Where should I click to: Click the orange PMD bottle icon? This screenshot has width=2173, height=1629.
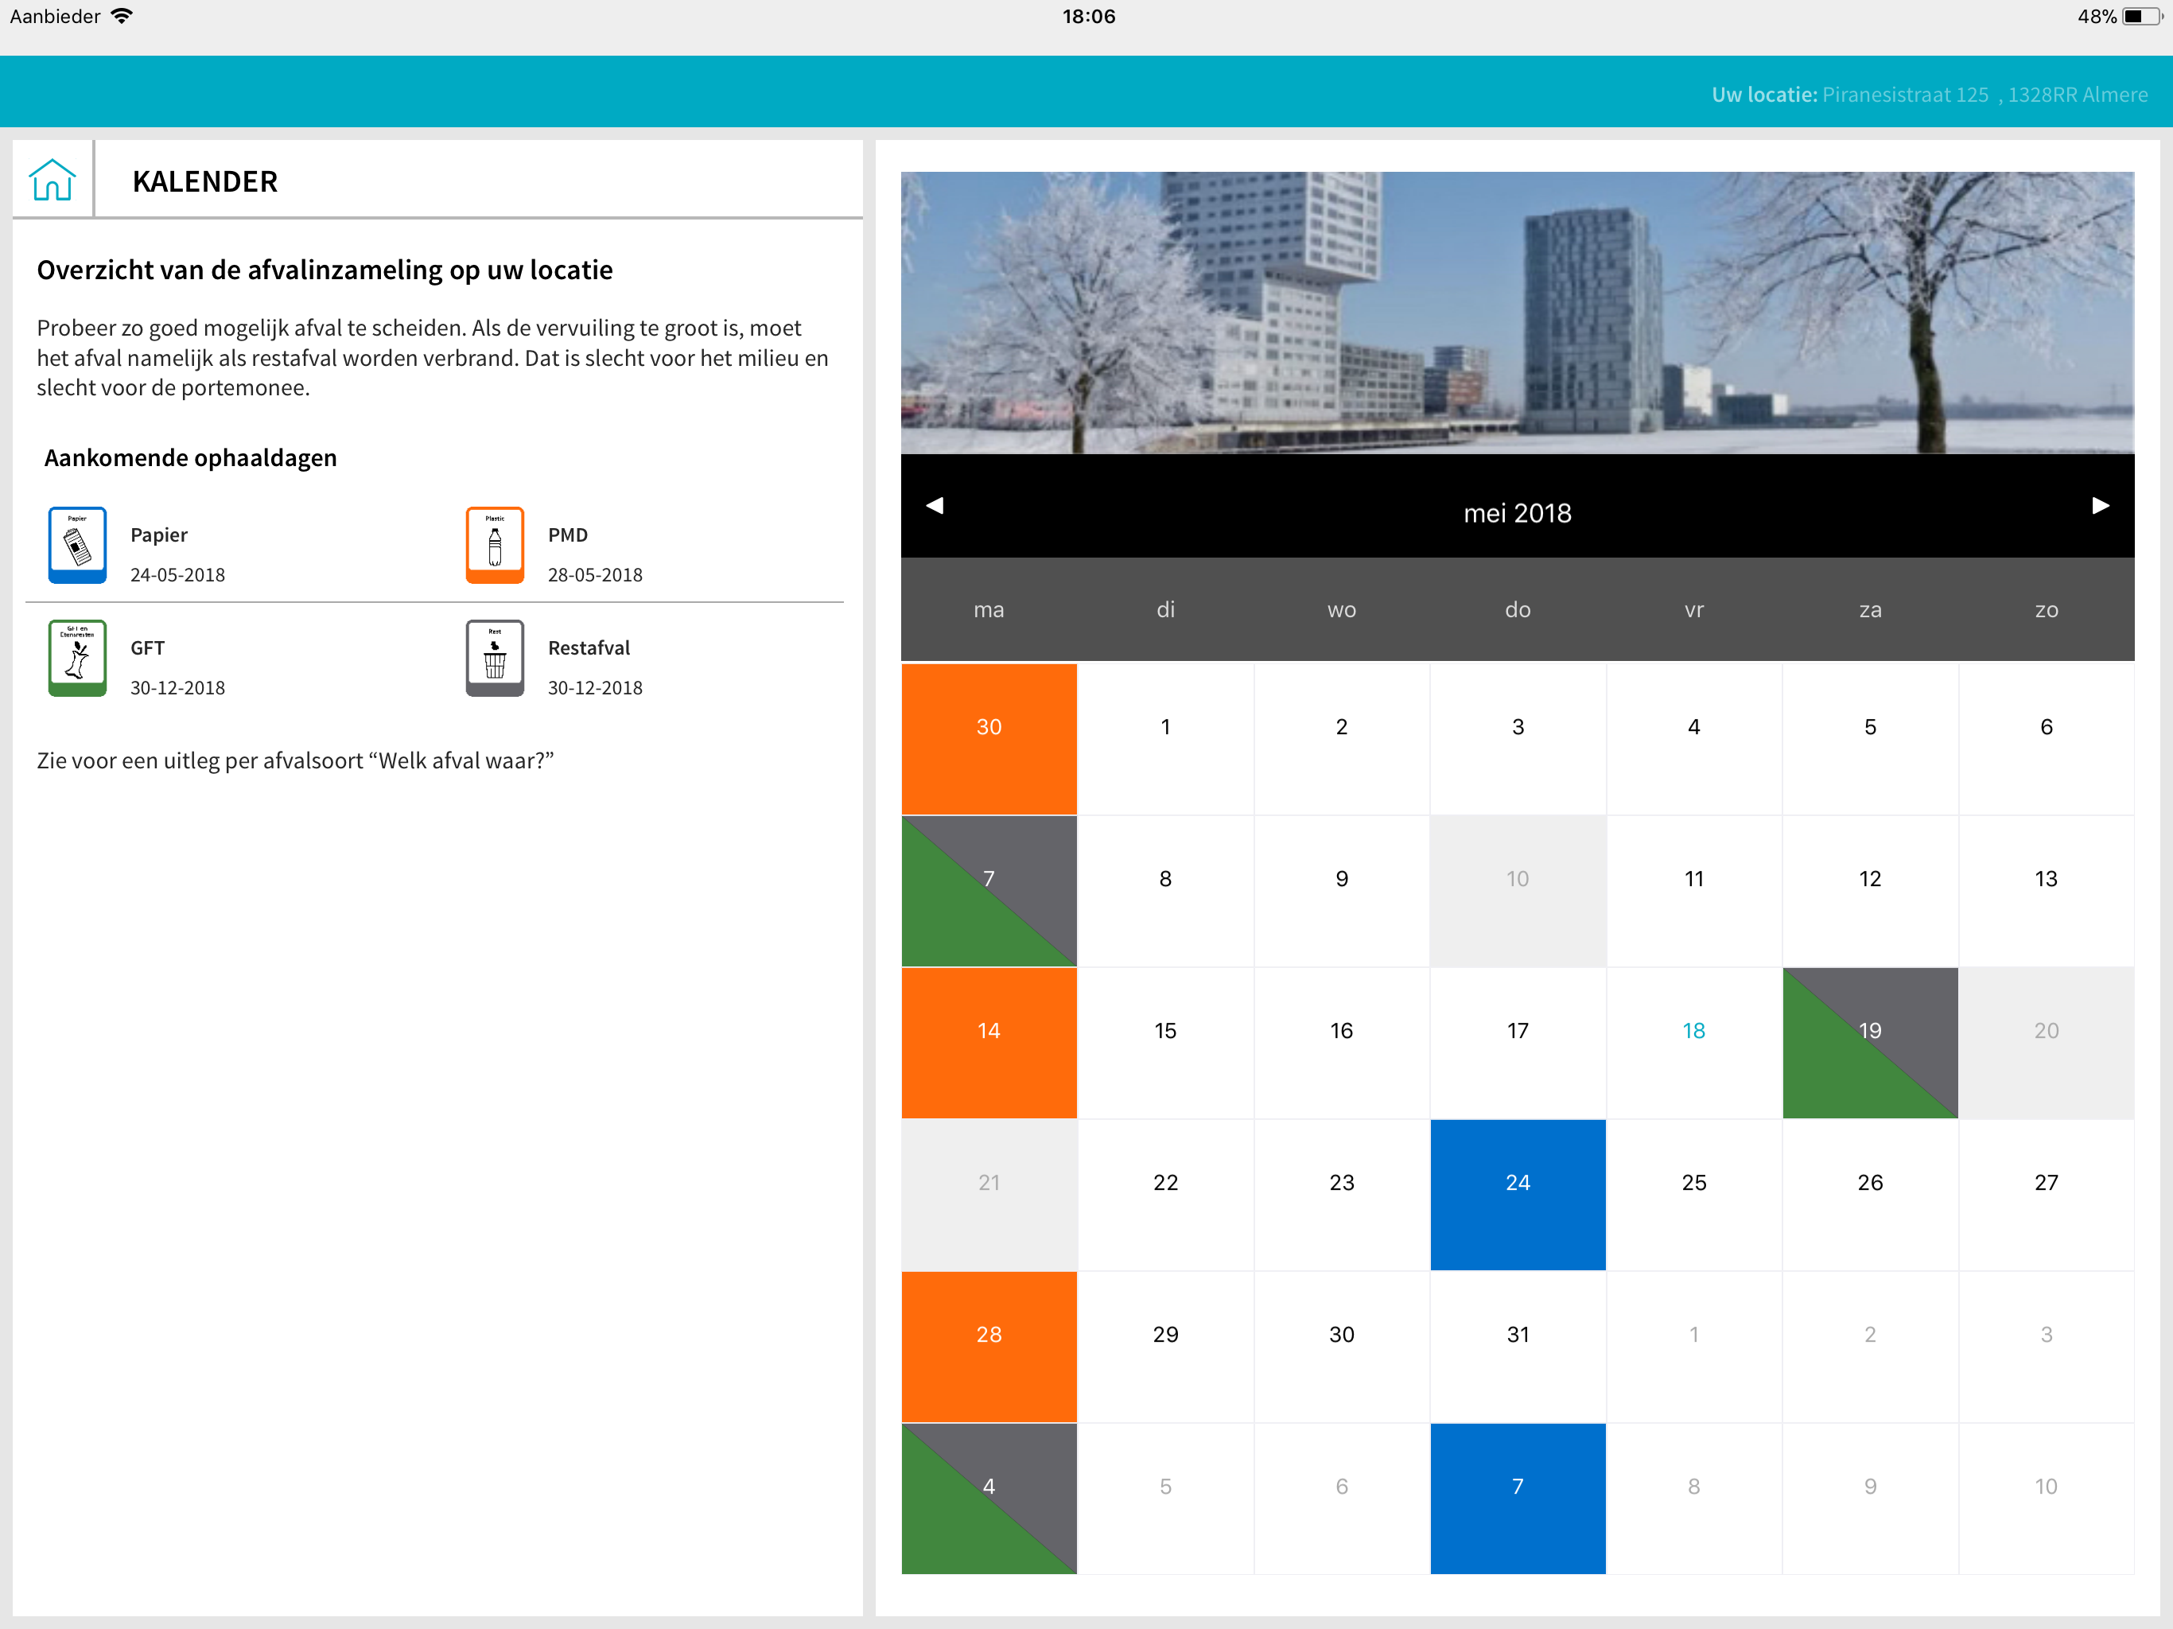(494, 544)
